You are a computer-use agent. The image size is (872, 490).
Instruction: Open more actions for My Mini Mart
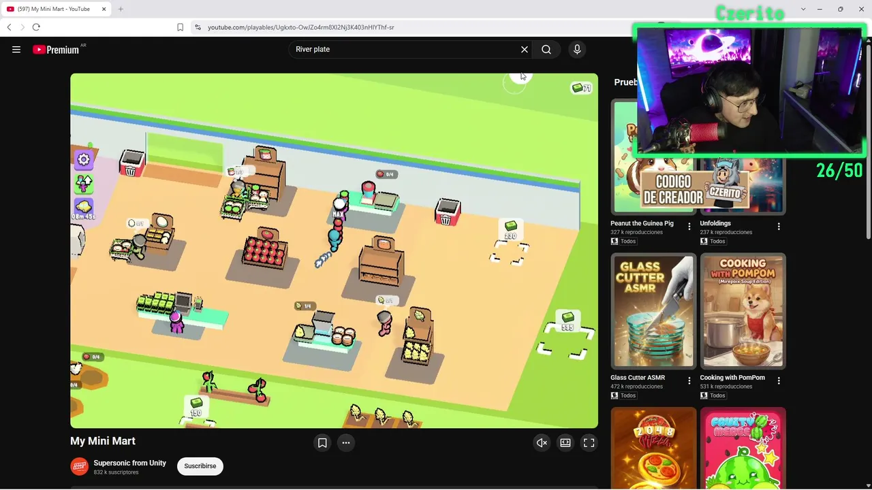(x=346, y=443)
